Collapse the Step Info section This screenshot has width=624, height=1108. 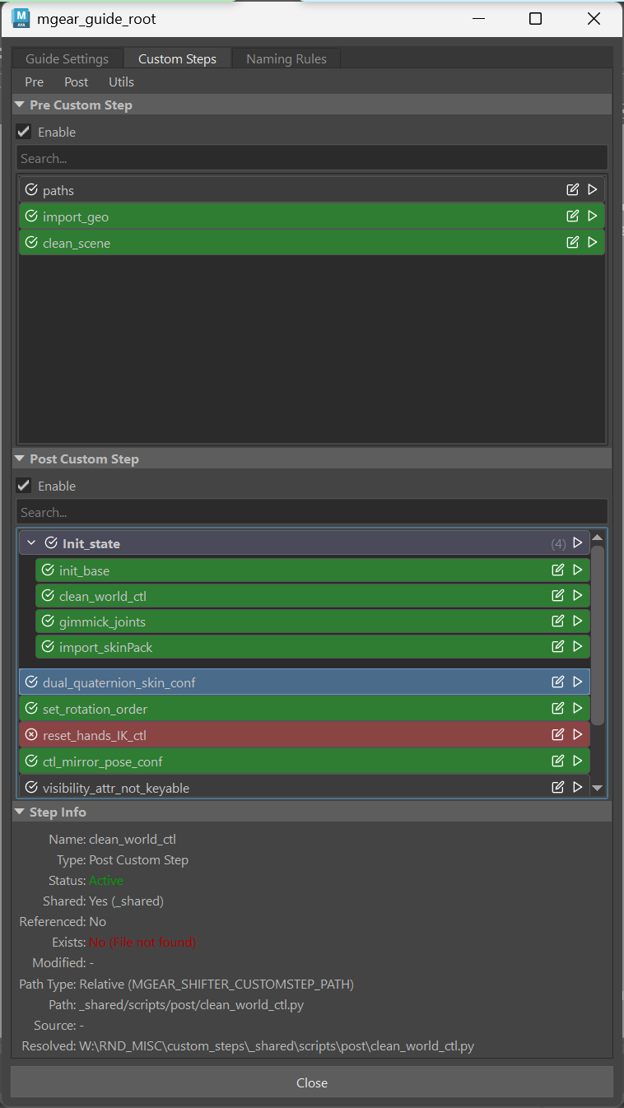point(20,812)
